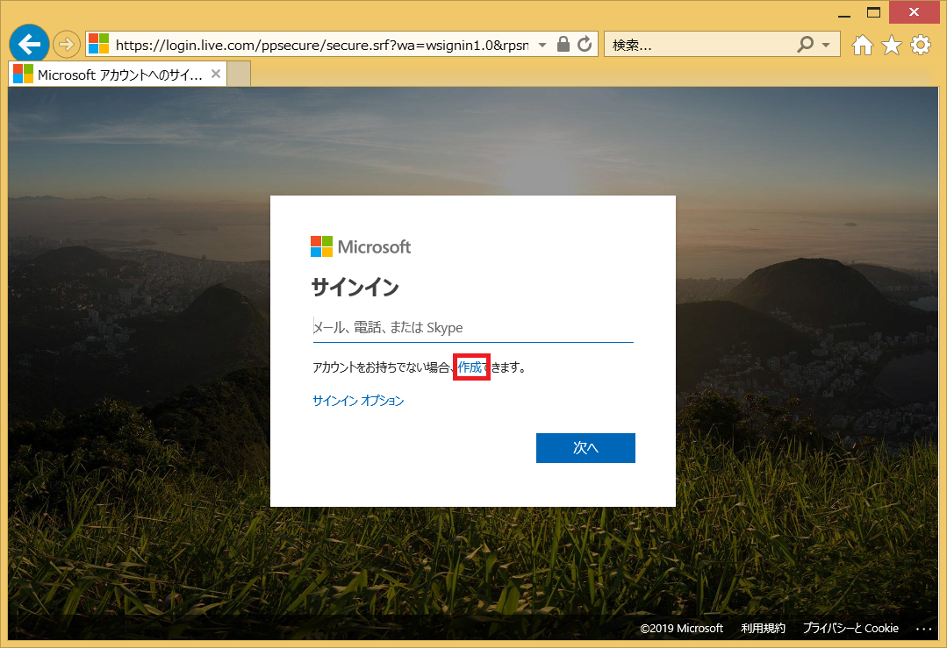Refresh the page using the reload icon
The image size is (947, 648).
click(584, 44)
